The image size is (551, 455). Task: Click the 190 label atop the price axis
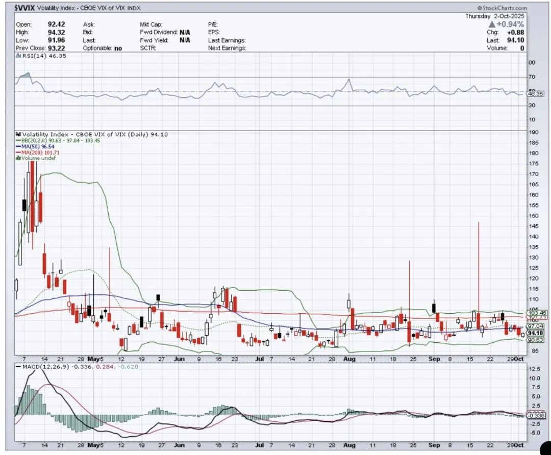tap(534, 133)
